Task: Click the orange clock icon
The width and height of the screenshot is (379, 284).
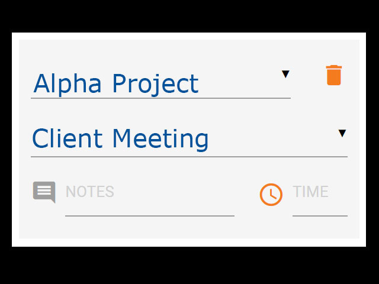Action: [271, 195]
